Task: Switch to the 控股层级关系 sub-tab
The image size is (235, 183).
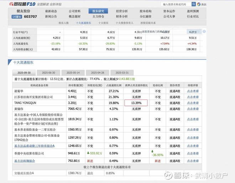Action: click(148, 23)
